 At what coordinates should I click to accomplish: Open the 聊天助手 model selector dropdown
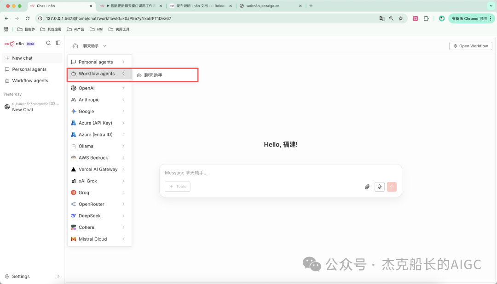click(x=89, y=46)
